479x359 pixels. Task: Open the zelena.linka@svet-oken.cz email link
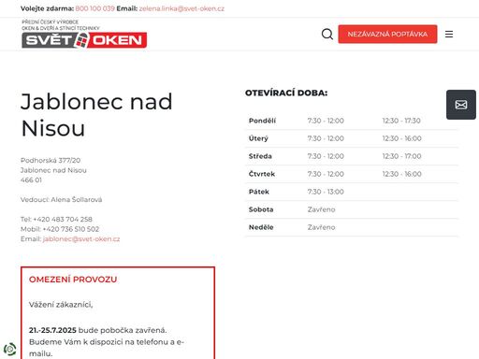181,8
